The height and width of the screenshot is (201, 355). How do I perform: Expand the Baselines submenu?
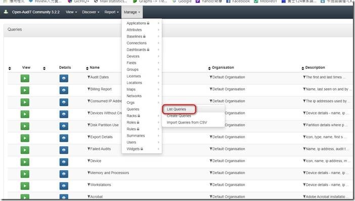pyautogui.click(x=142, y=36)
